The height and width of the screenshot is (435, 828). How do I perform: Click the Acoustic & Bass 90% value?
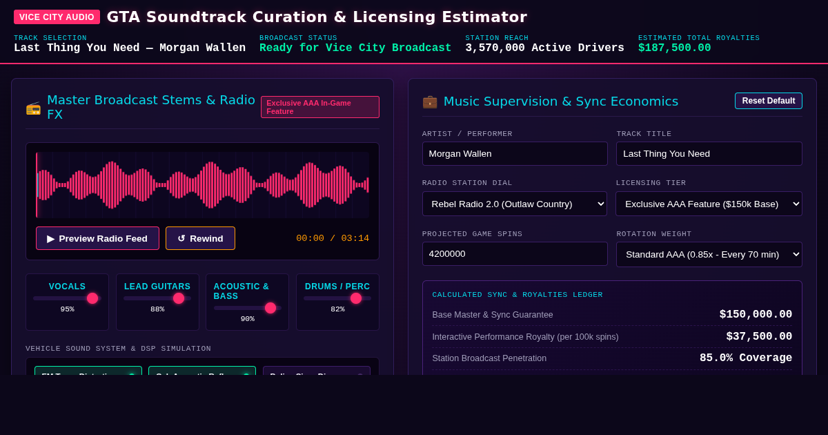(x=247, y=319)
